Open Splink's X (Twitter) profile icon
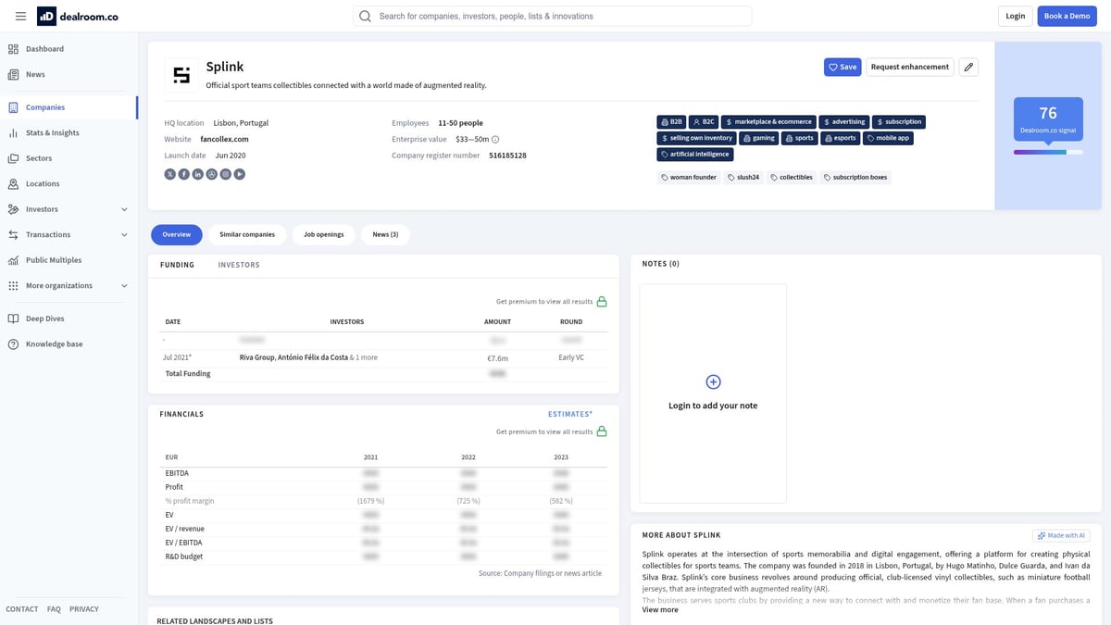1111x625 pixels. (169, 174)
